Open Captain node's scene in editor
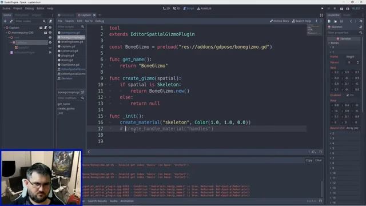Screen dimensions: 366x206 tap(41, 27)
